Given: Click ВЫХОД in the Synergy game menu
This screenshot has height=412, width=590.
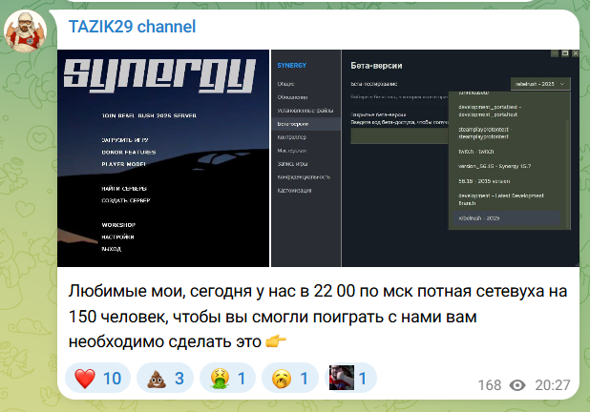Looking at the screenshot, I should pyautogui.click(x=112, y=249).
